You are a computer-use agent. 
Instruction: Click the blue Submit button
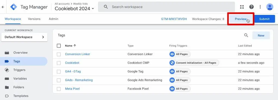click(x=264, y=19)
